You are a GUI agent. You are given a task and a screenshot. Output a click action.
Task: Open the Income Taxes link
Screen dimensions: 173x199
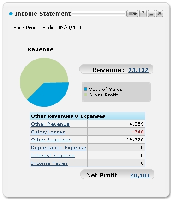pos(49,163)
